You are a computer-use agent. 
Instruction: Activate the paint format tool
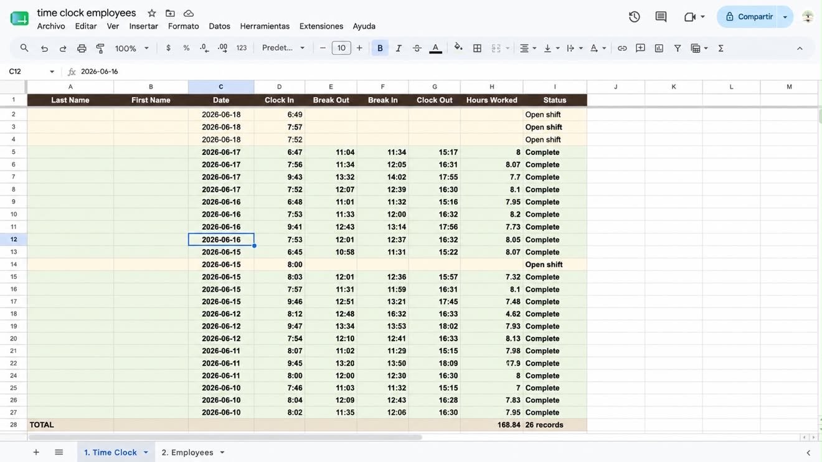pyautogui.click(x=100, y=48)
